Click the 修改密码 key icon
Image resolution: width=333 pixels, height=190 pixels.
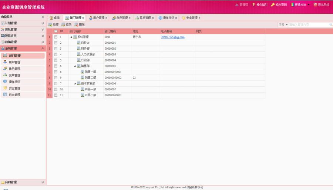273,5
